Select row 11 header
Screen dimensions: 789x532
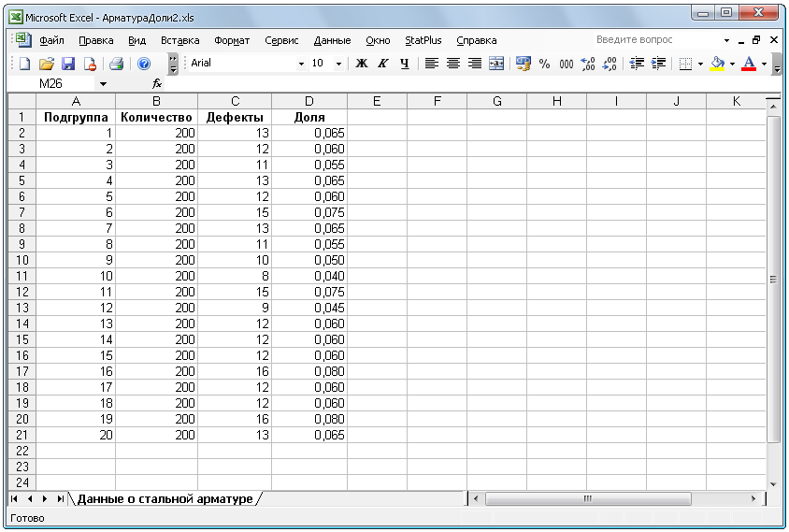22,276
